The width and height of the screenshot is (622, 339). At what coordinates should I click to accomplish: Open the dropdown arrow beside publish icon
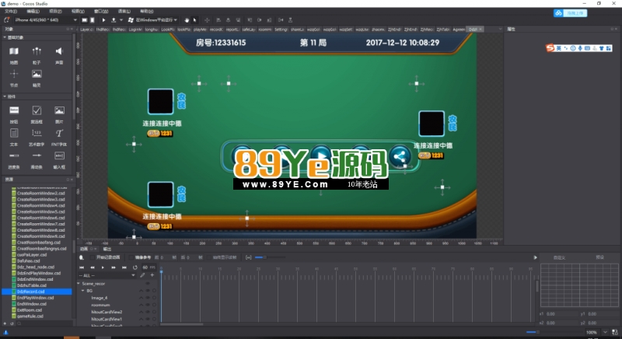121,19
